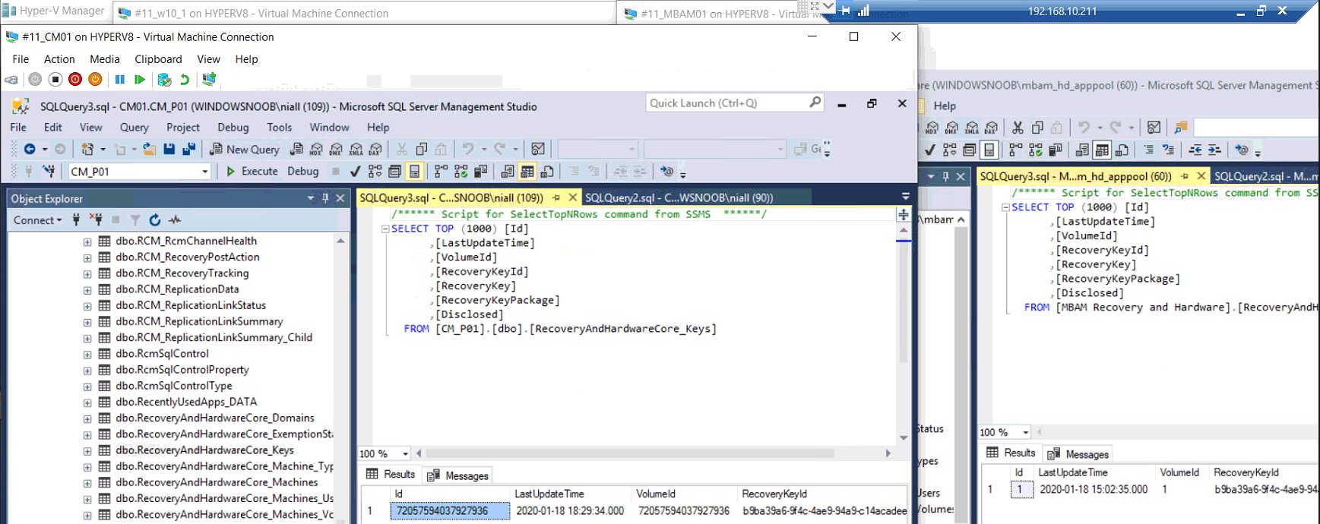Switch to Messages tab in CM01 results
This screenshot has height=524, width=1320.
tap(458, 475)
